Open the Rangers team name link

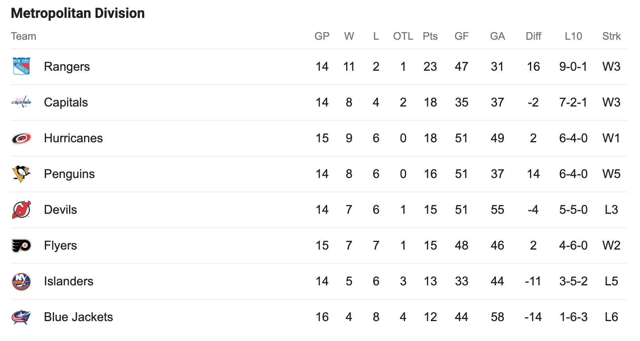(x=67, y=67)
